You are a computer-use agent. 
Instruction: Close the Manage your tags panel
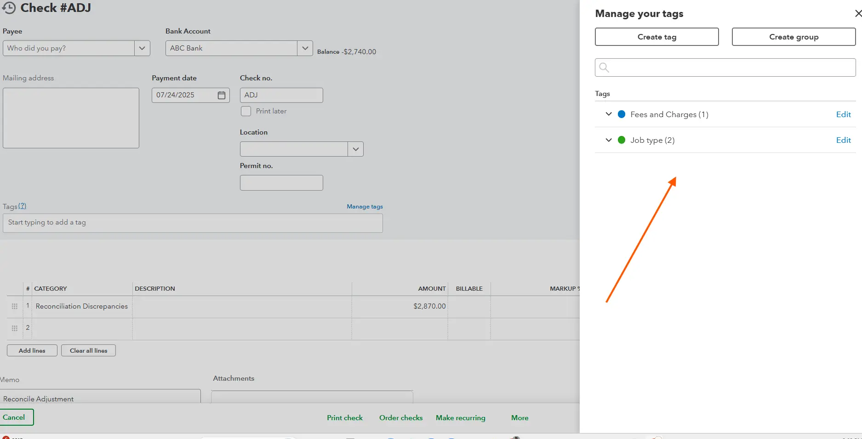point(857,14)
